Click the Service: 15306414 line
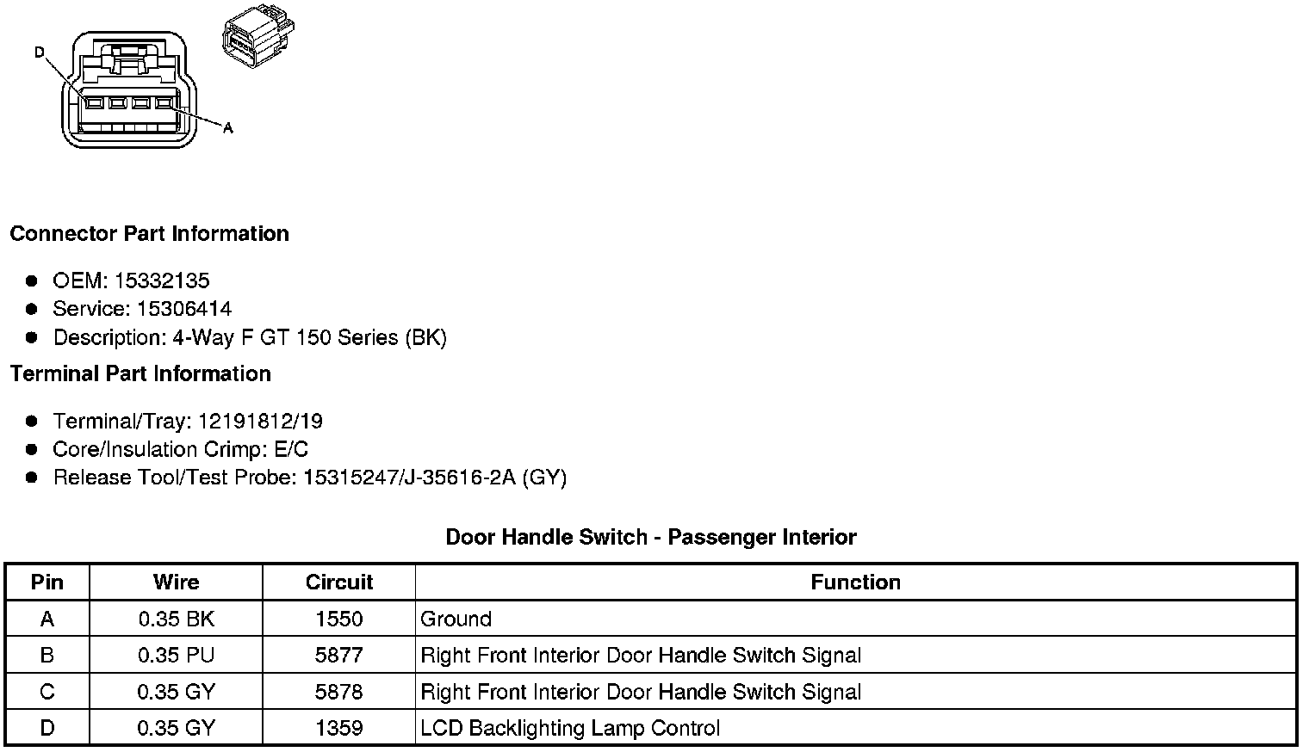 tap(142, 309)
